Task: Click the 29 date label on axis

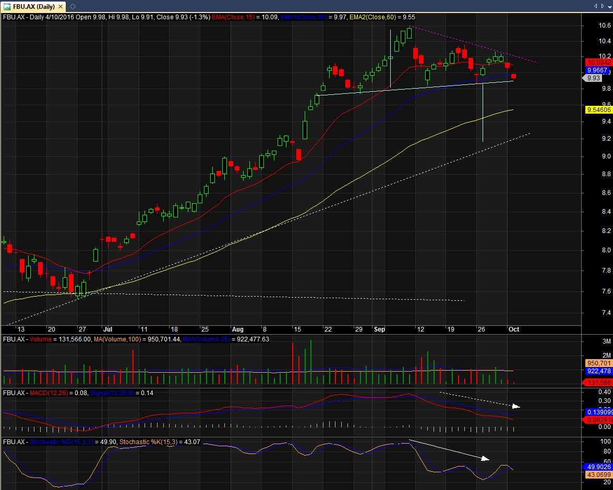Action: coord(358,329)
